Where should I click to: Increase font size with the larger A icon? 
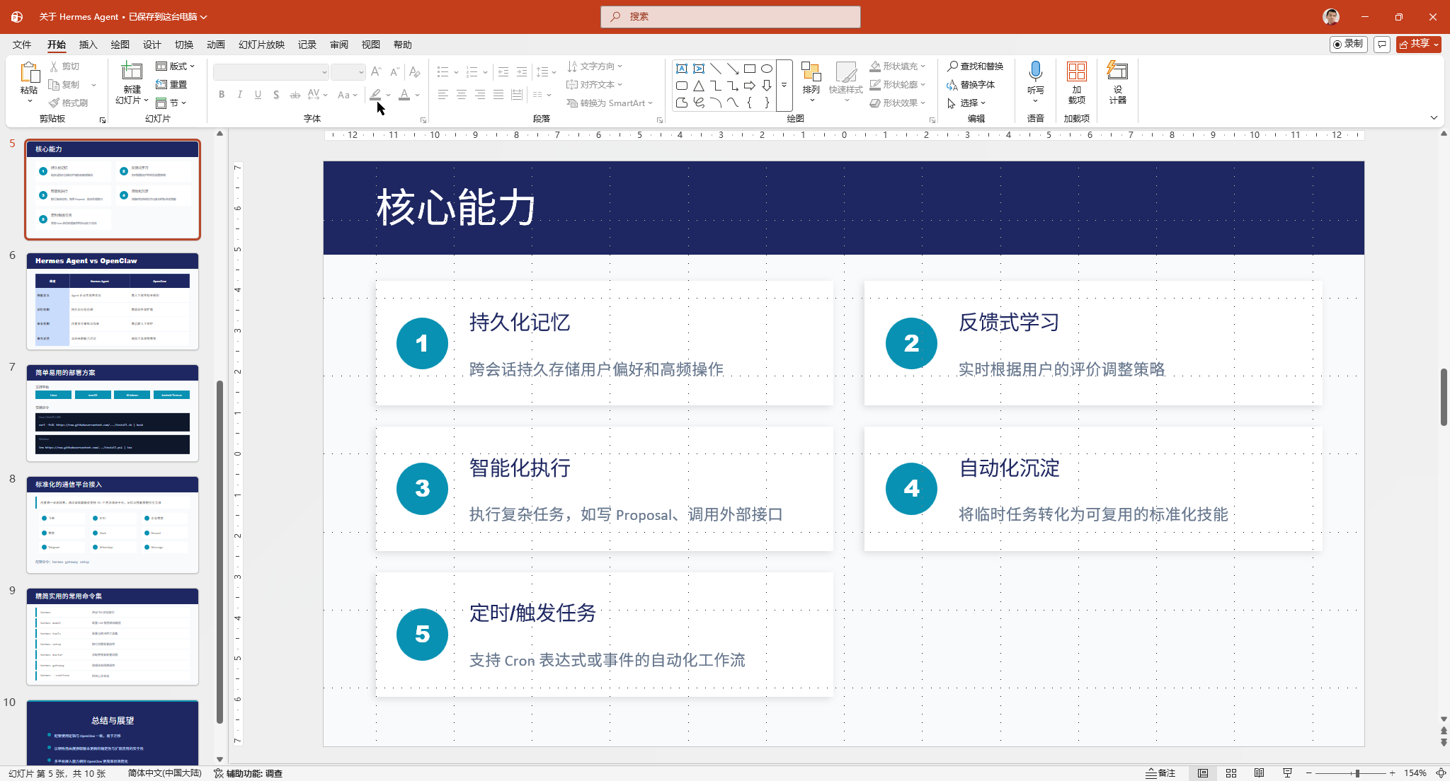click(x=376, y=72)
